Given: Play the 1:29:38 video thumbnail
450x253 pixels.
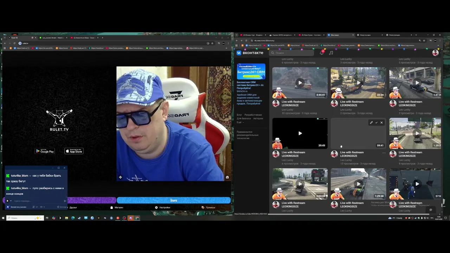Looking at the screenshot, I should coord(358,184).
